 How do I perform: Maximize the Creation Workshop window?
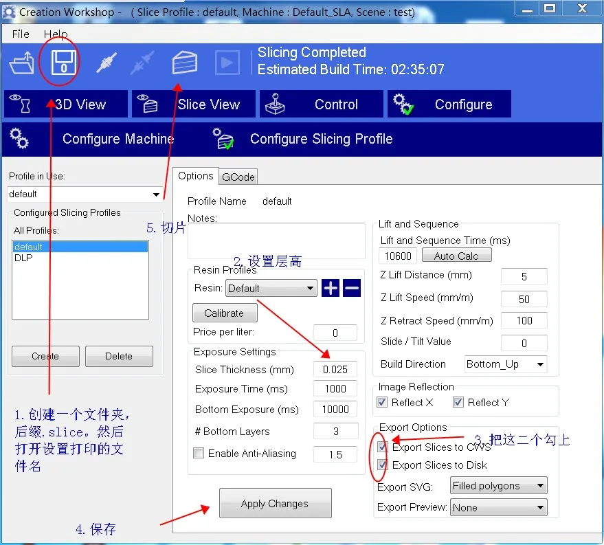pos(550,8)
